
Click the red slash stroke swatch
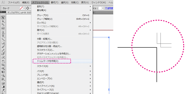pyautogui.click(x=21, y=8)
